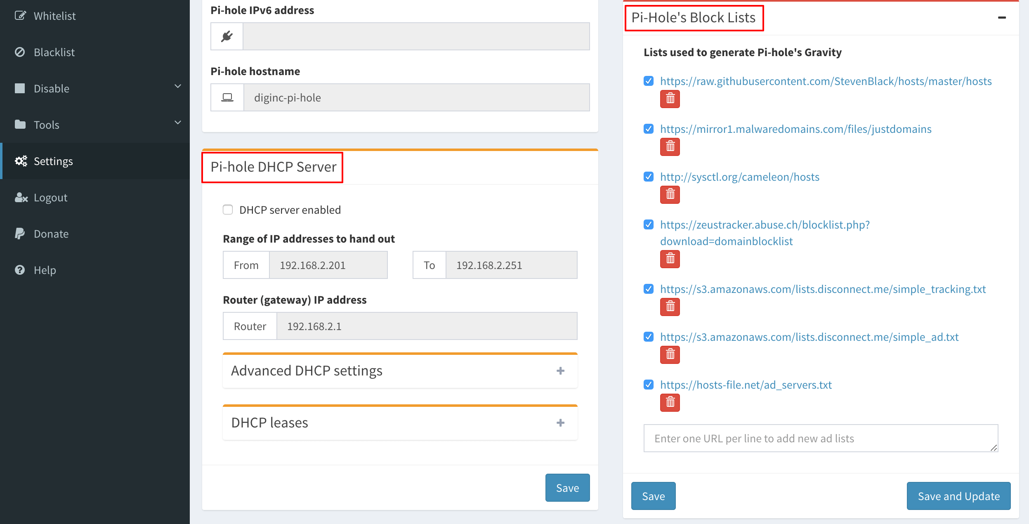Expand the DHCP leases section
This screenshot has height=524, width=1029.
click(x=560, y=423)
